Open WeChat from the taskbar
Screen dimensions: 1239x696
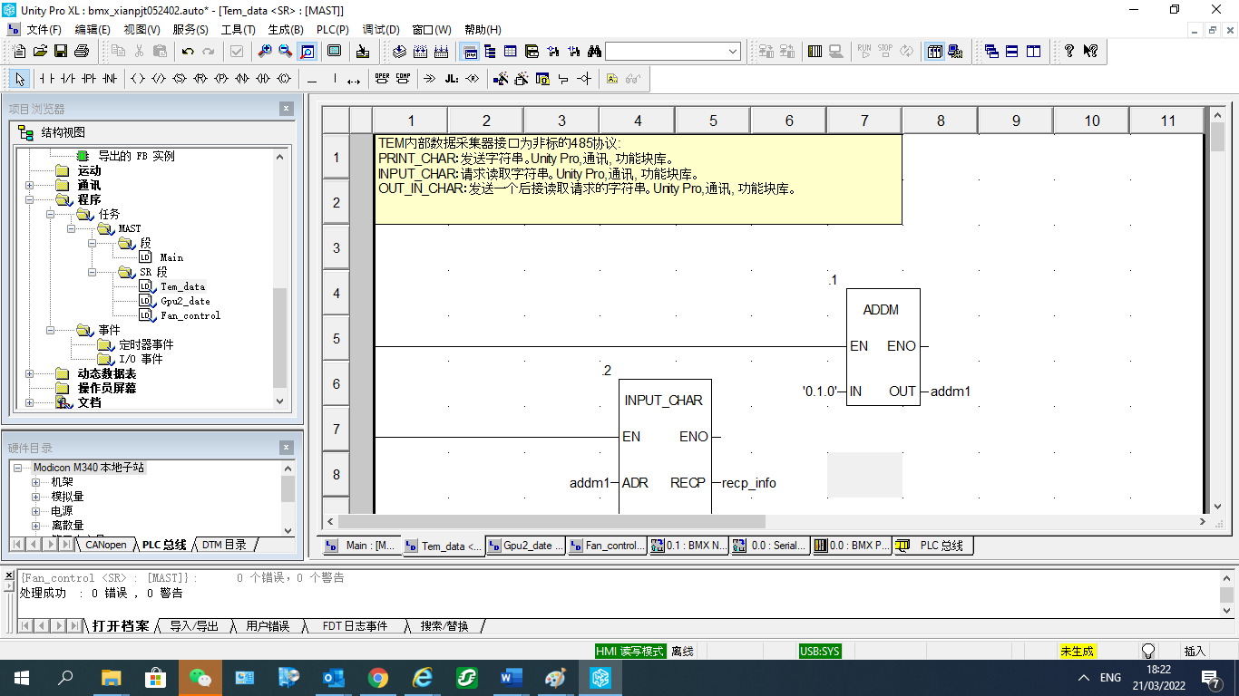pyautogui.click(x=200, y=678)
